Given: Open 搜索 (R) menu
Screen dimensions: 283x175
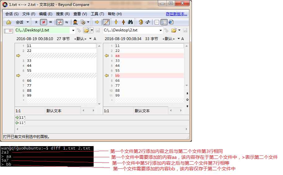Looking at the screenshot, I should click(x=63, y=14).
